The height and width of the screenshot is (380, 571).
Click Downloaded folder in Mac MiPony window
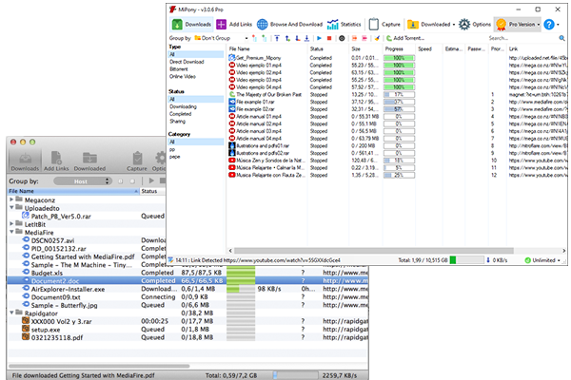point(89,161)
